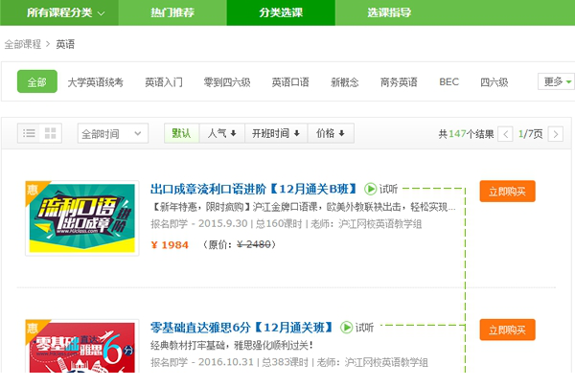Expand the 更多 filter dropdown
The height and width of the screenshot is (387, 575).
point(556,82)
